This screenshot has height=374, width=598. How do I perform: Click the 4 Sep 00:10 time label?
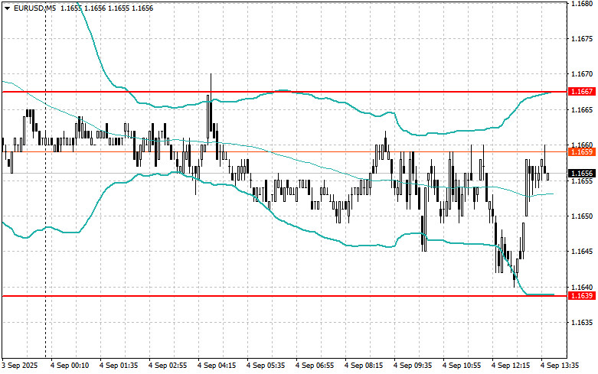click(x=70, y=366)
